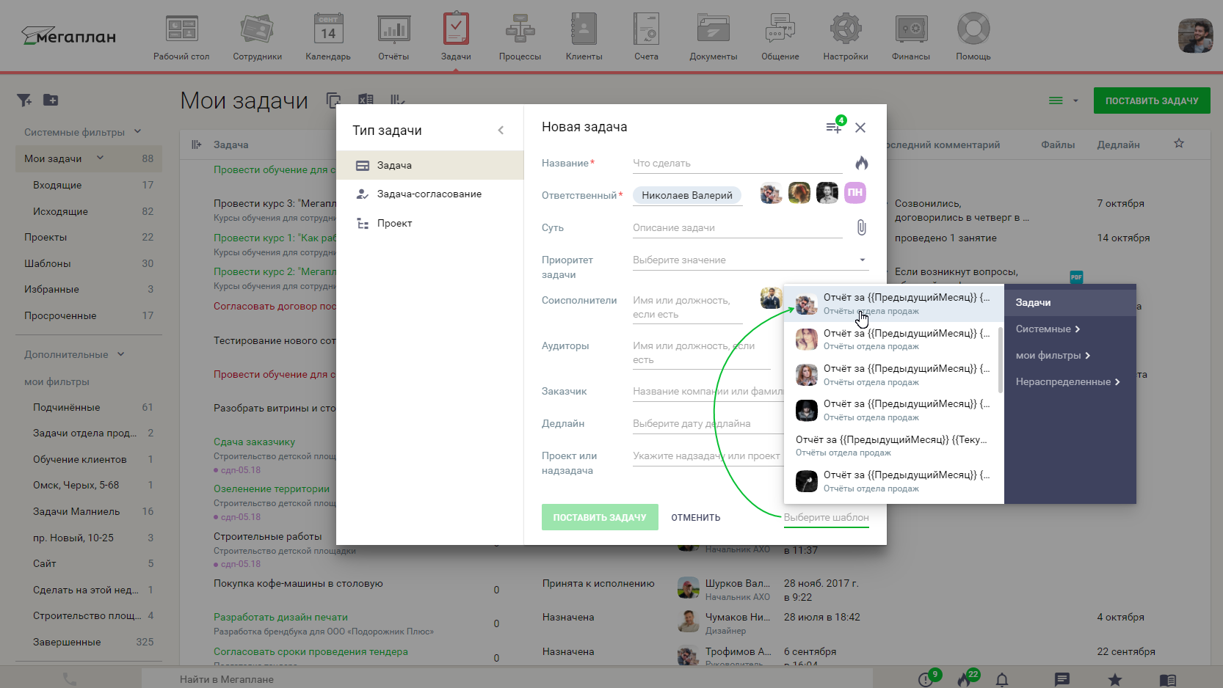This screenshot has width=1223, height=688.
Task: Open the Рабочий стол section
Action: point(181,37)
